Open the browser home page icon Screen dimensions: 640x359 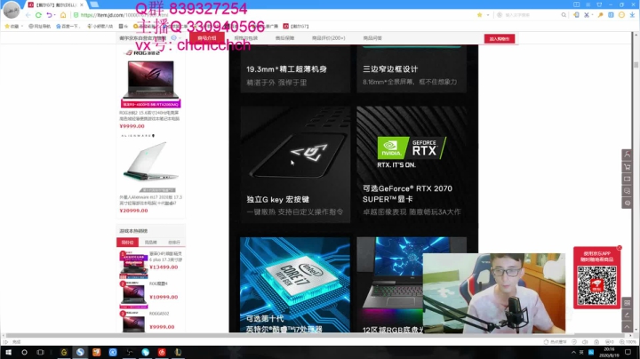coord(63,15)
